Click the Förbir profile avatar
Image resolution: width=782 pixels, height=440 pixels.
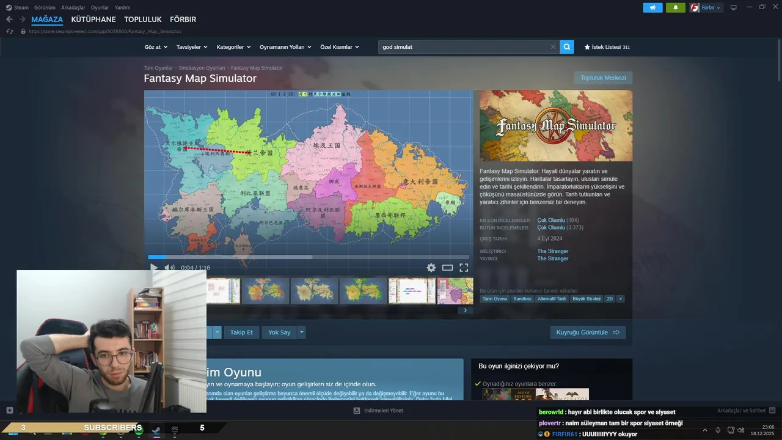694,8
